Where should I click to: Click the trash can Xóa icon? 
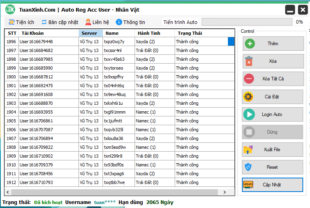point(249,61)
